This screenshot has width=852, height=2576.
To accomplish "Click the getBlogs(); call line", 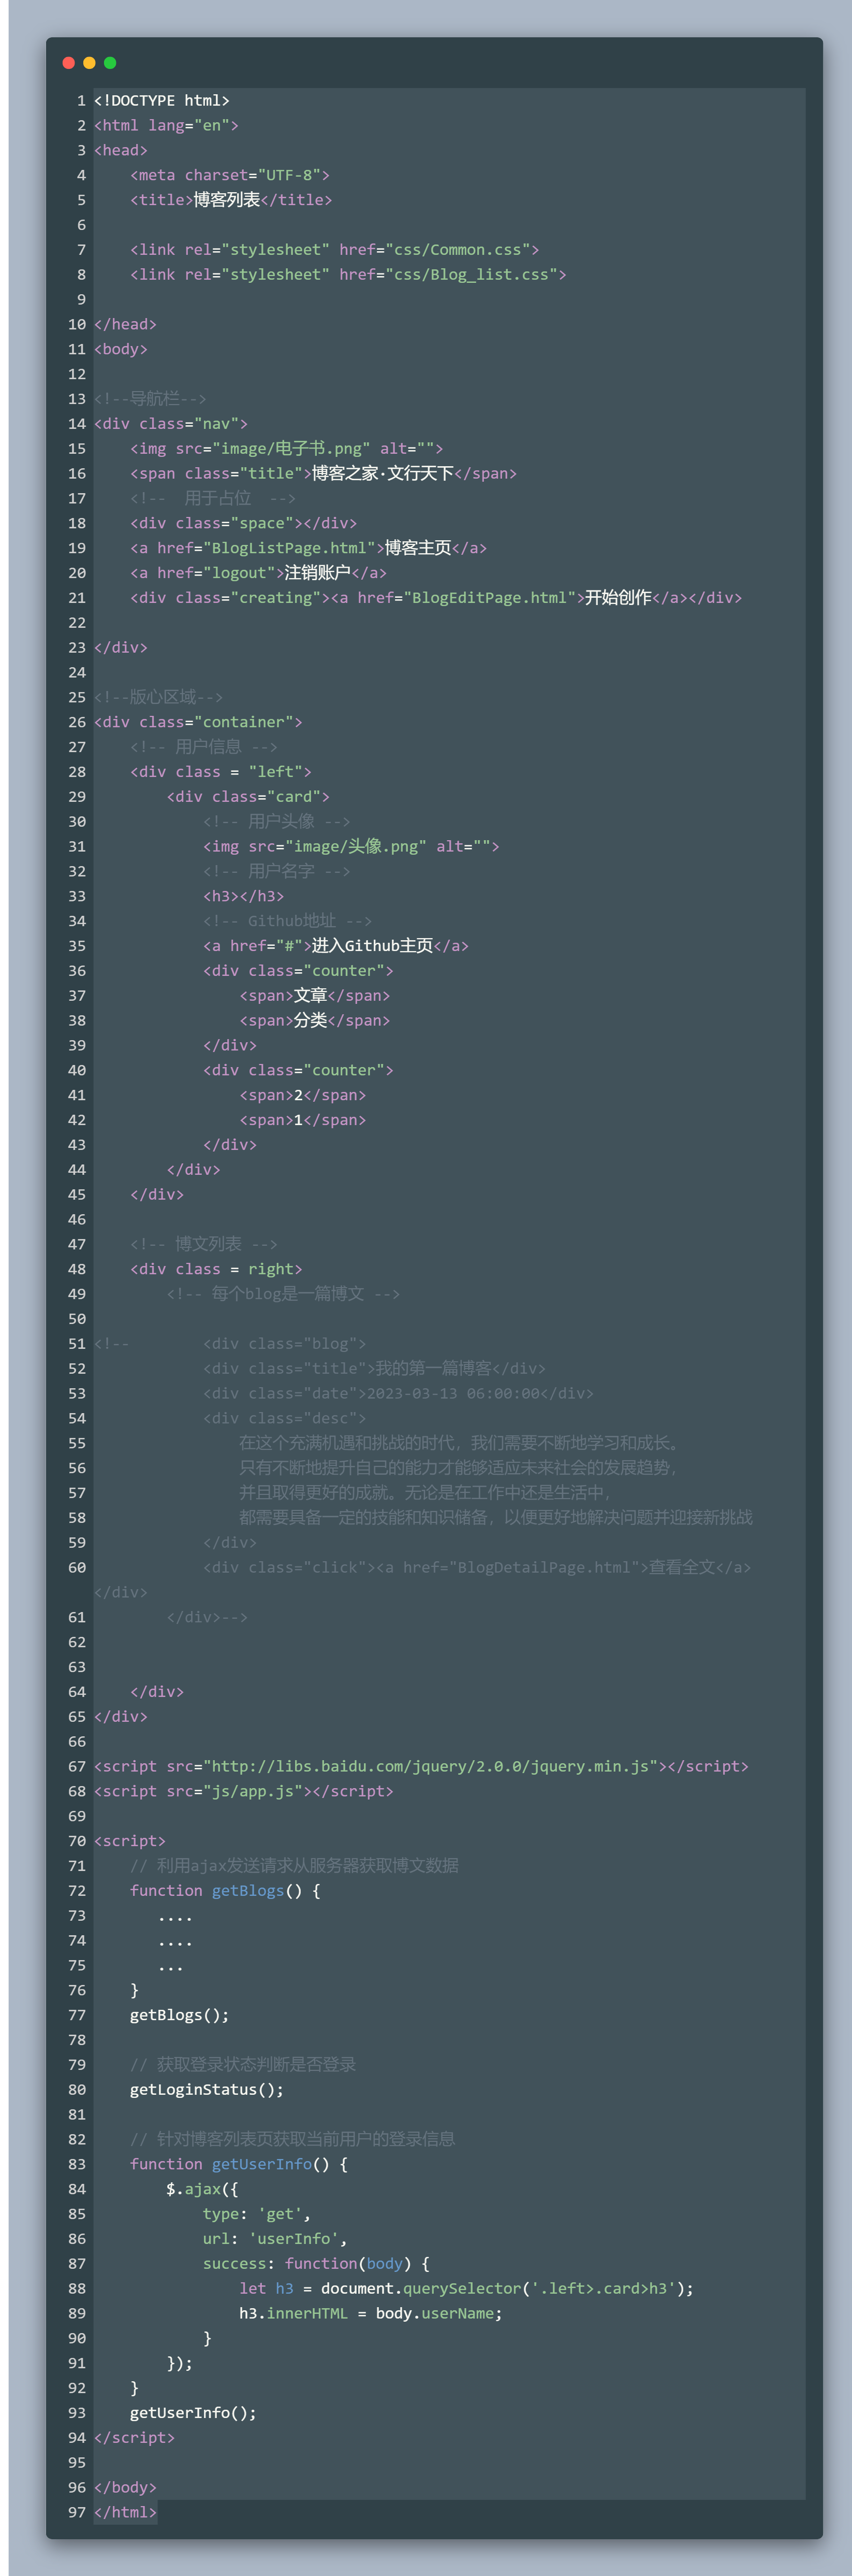I will (x=180, y=2016).
